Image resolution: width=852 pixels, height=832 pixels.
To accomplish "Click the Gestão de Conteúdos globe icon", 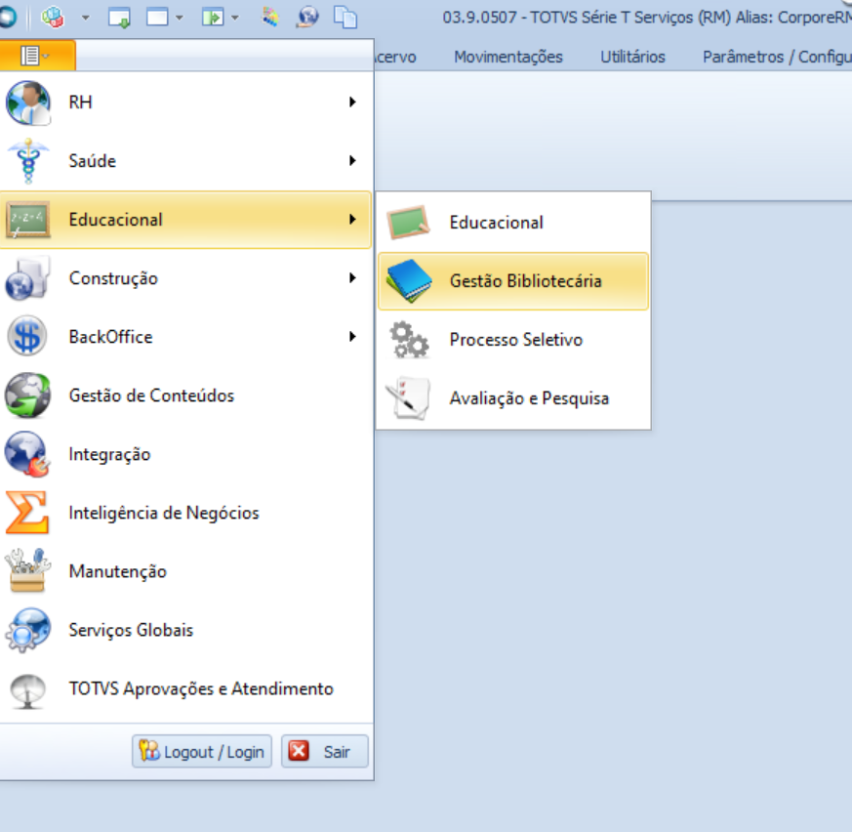I will [x=28, y=395].
